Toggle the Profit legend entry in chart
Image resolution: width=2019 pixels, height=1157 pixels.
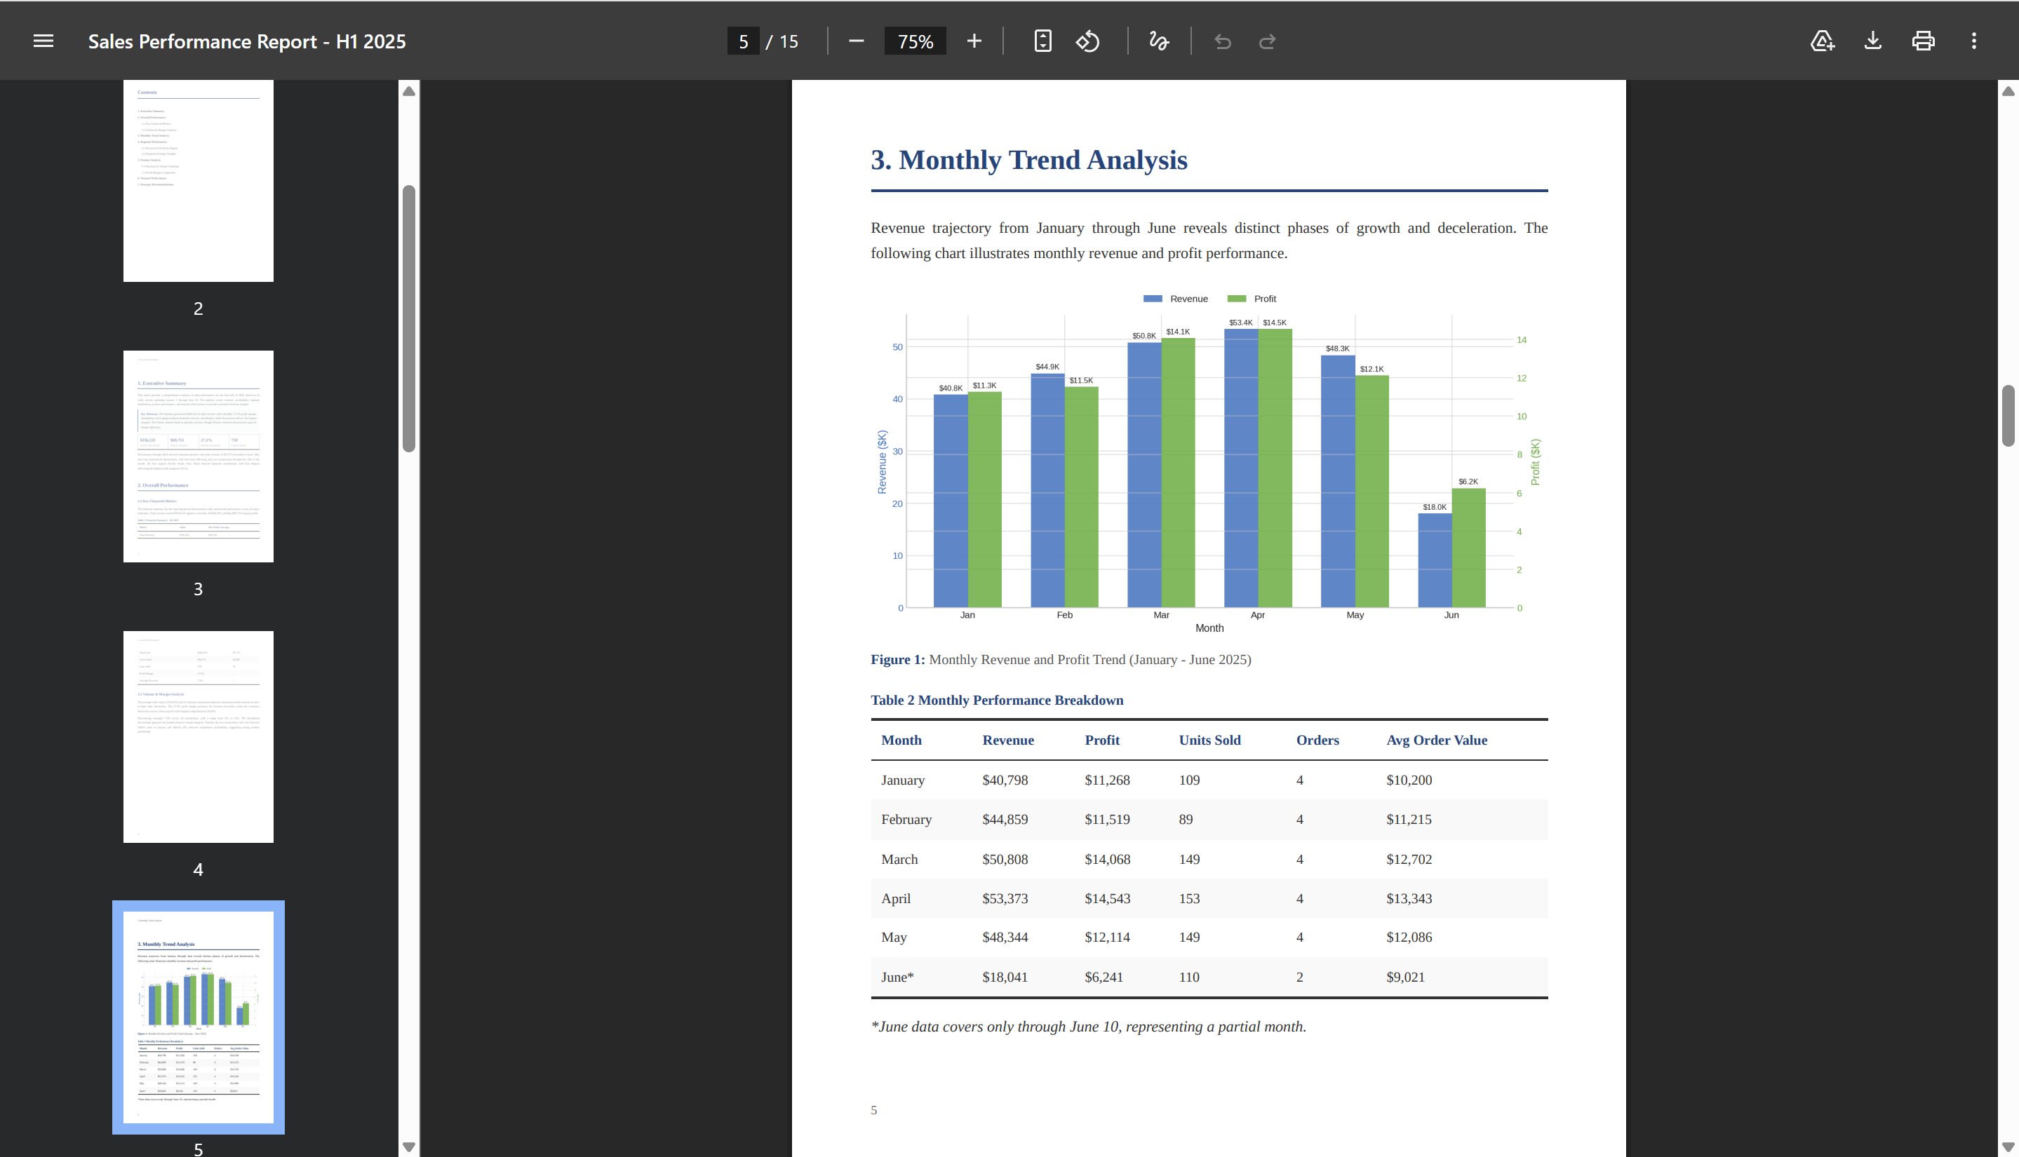(x=1251, y=299)
